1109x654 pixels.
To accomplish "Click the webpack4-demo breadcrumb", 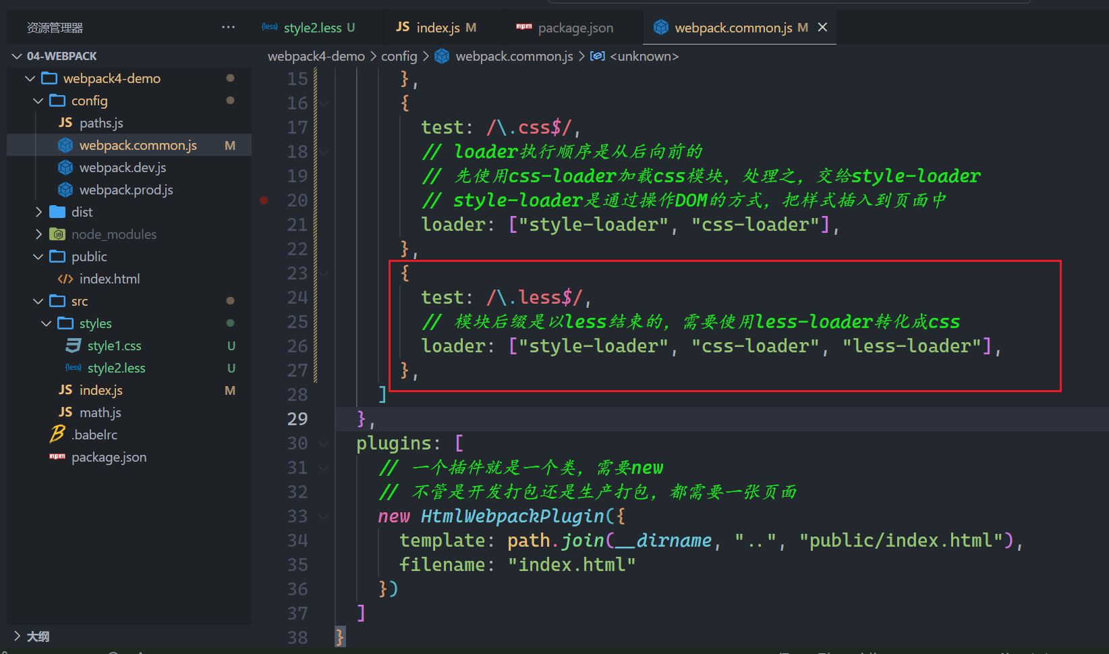I will coord(316,56).
